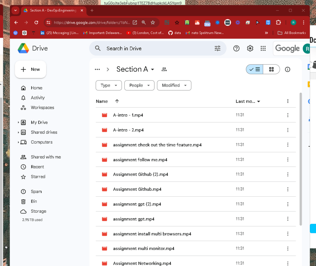This screenshot has width=316, height=266.
Task: Open the GitHub data bookmark
Action: (x=175, y=33)
